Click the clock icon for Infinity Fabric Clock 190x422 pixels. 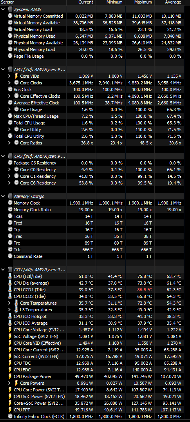(10, 417)
